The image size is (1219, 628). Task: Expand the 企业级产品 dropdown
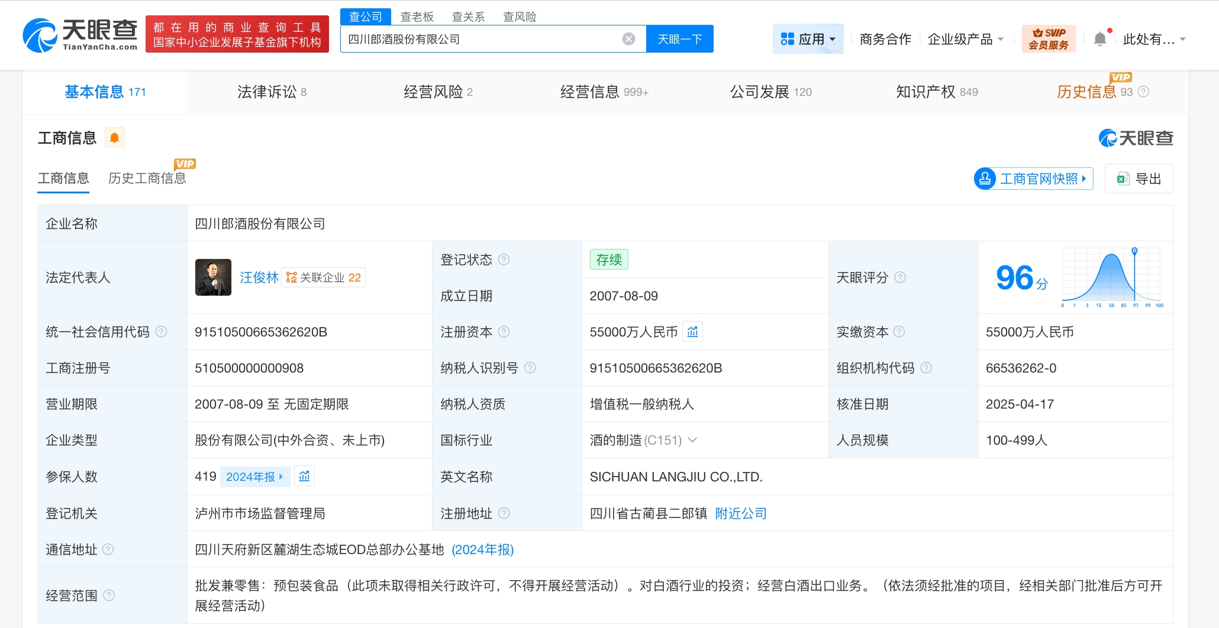click(x=965, y=39)
